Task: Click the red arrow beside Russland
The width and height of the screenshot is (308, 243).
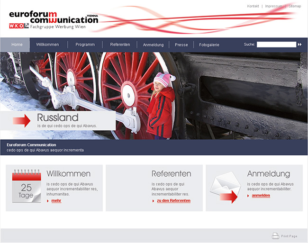Action: point(21,120)
